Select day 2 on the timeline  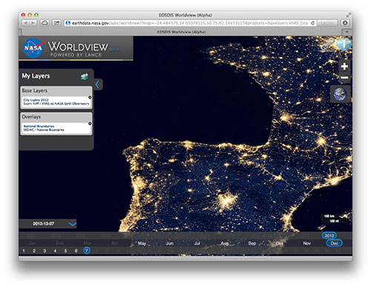pyautogui.click(x=34, y=251)
